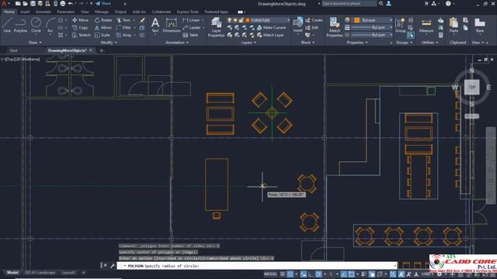This screenshot has height=279, width=497.
Task: Toggle ortho mode in status bar
Action: tap(311, 274)
